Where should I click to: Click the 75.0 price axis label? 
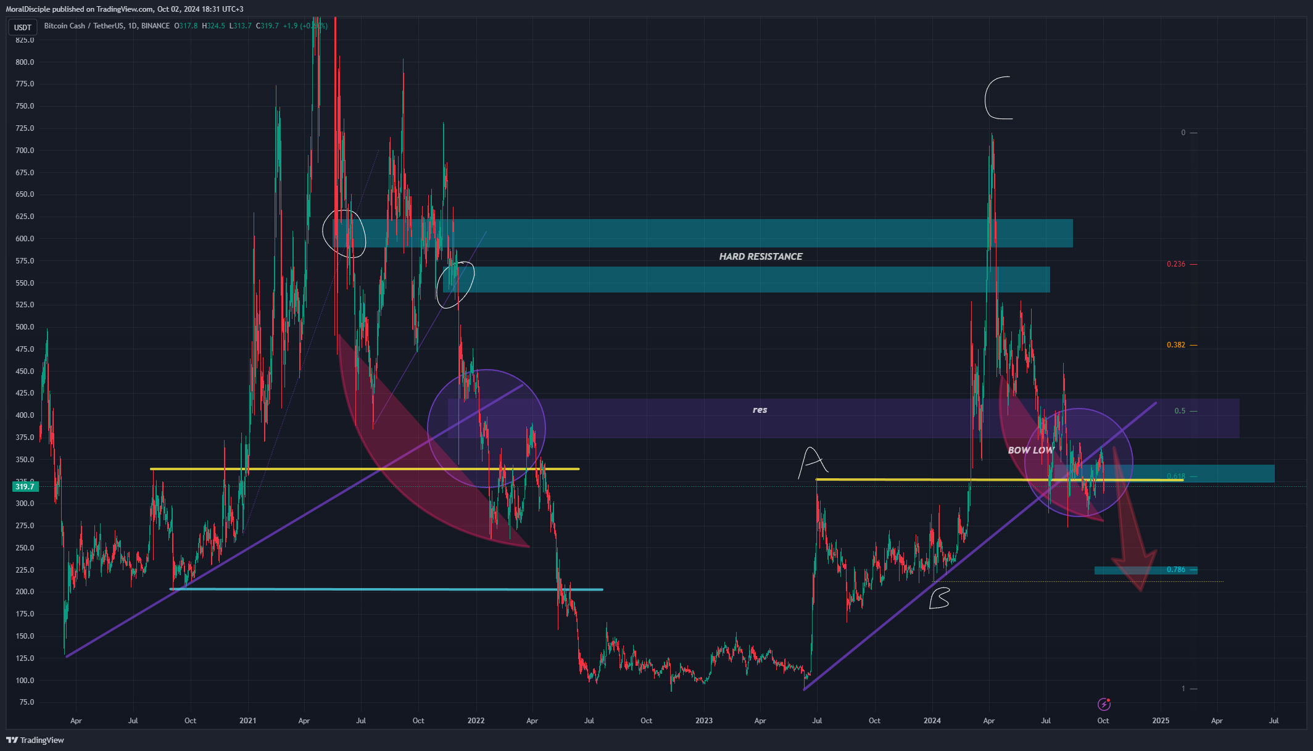[x=27, y=702]
